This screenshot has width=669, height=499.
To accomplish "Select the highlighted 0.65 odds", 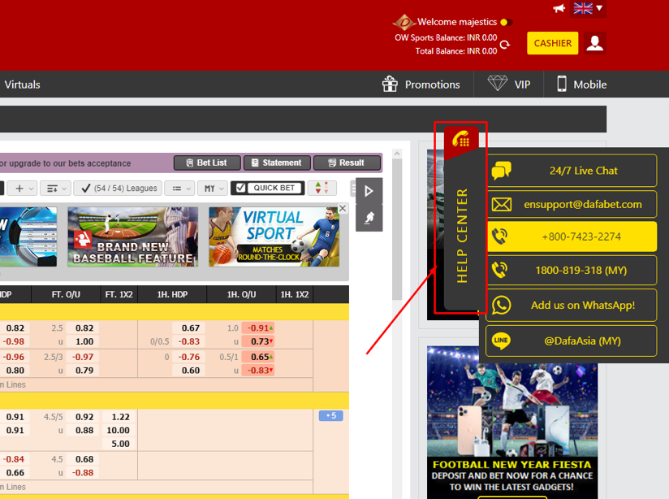I will coord(258,357).
